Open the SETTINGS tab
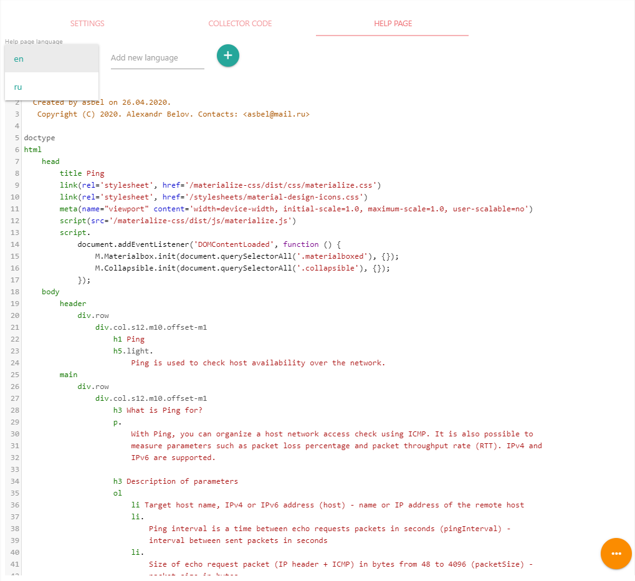The width and height of the screenshot is (635, 581). [x=87, y=24]
